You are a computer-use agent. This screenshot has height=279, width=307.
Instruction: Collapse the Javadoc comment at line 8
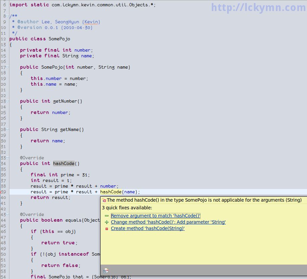click(x=7, y=16)
